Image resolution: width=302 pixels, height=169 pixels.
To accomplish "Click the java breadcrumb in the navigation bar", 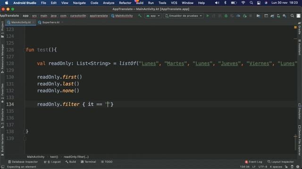I will coord(53,16).
